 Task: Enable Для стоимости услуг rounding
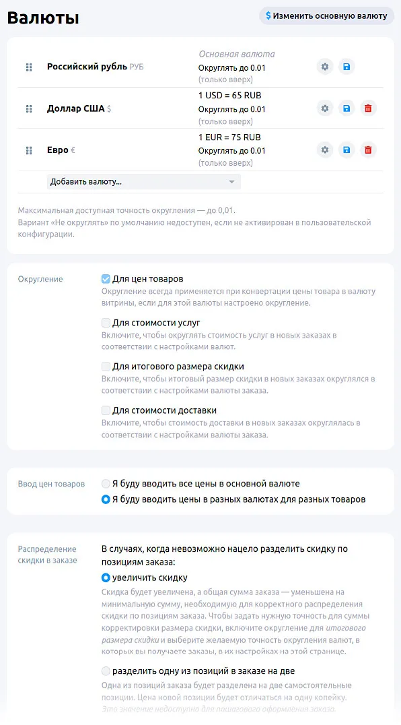[x=105, y=323]
